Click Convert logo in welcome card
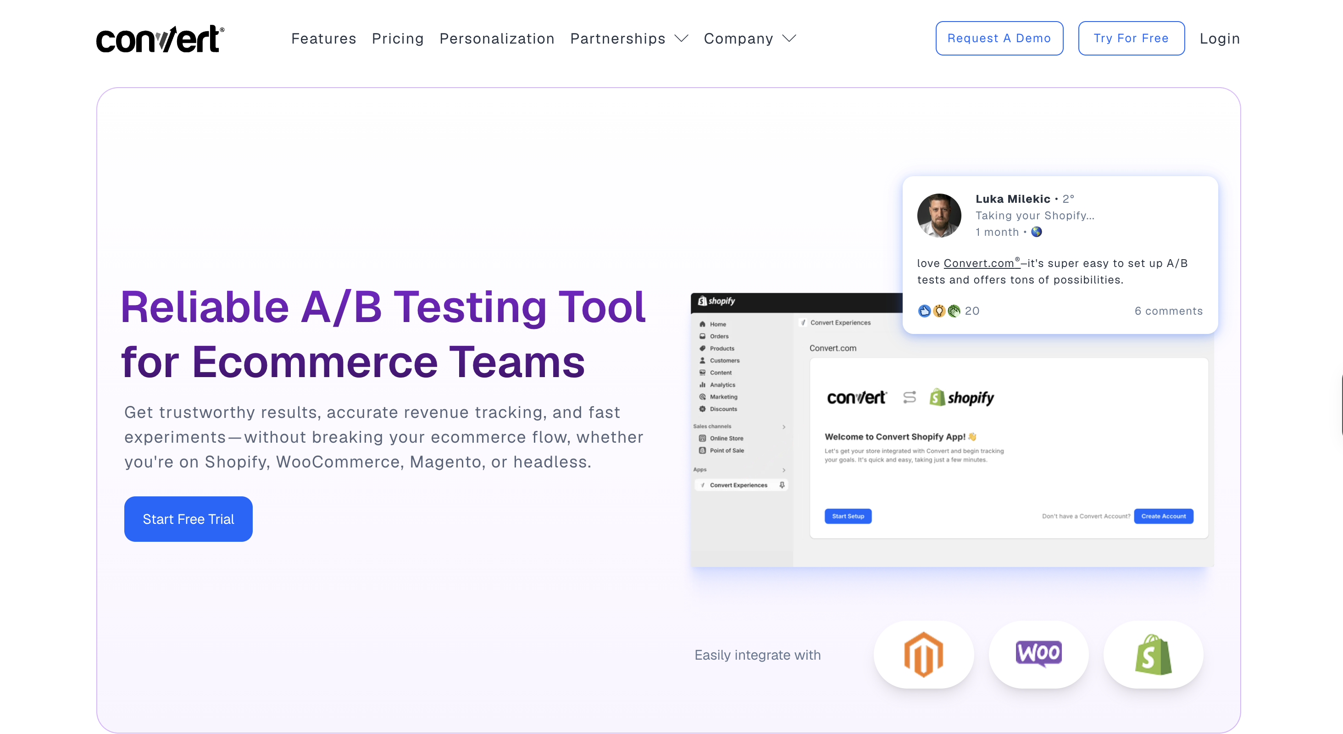This screenshot has width=1343, height=734. point(857,397)
